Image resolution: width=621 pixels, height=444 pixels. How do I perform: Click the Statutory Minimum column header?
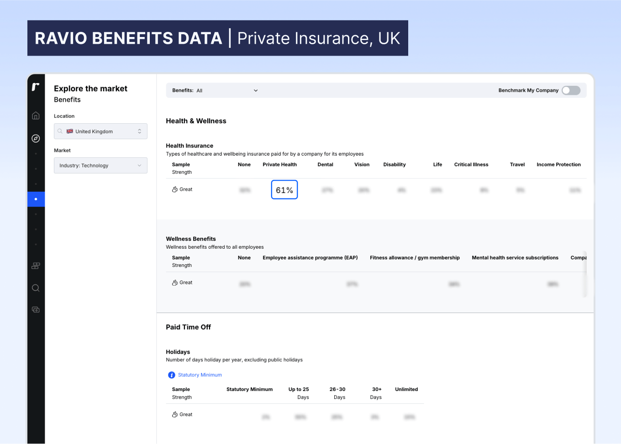click(x=249, y=390)
